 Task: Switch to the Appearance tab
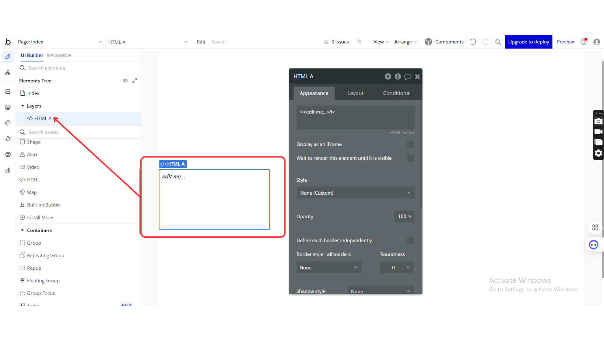[314, 93]
